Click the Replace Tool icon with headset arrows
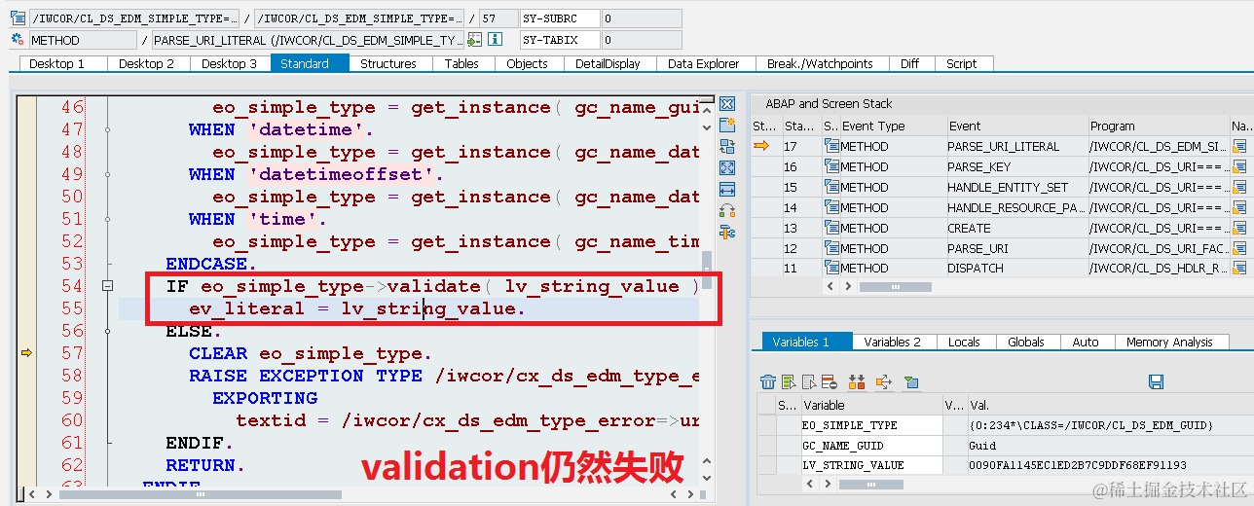This screenshot has width=1254, height=506. point(727,211)
